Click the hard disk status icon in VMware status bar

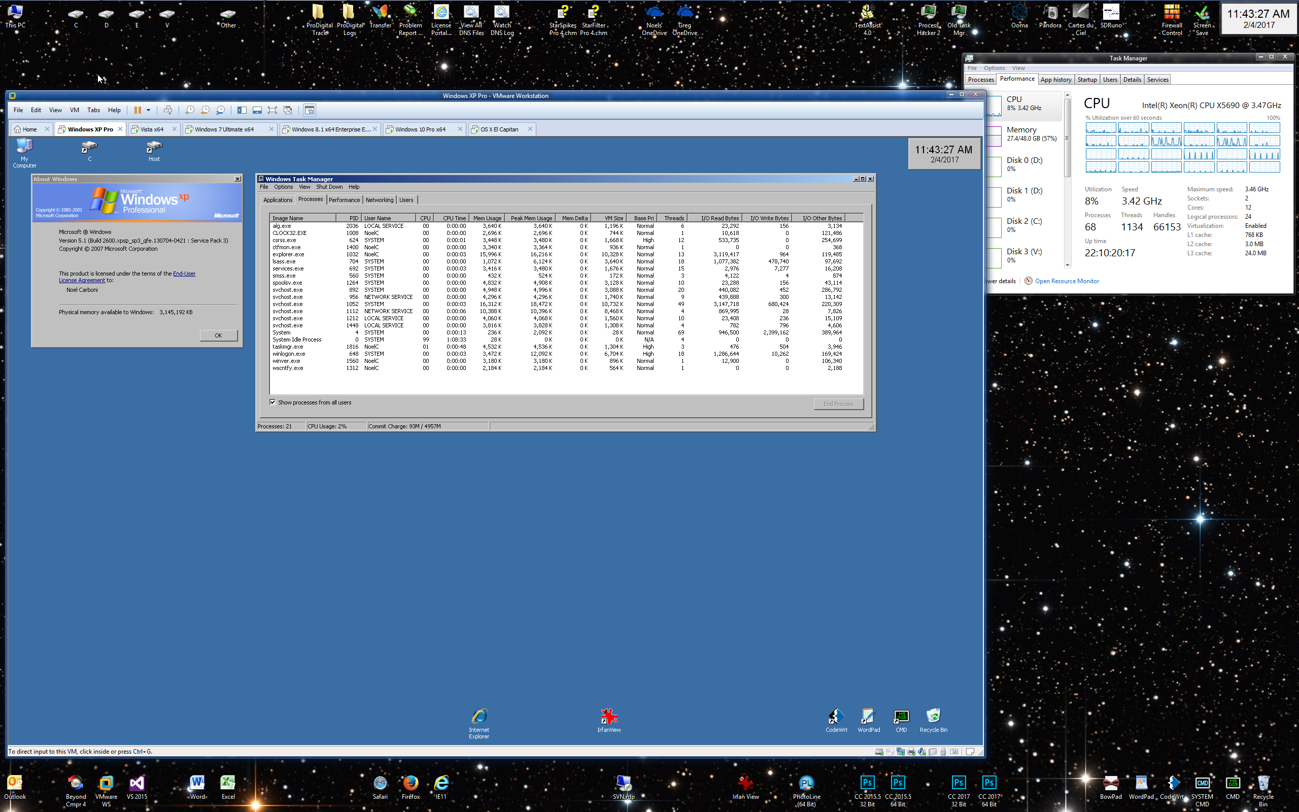click(x=879, y=751)
